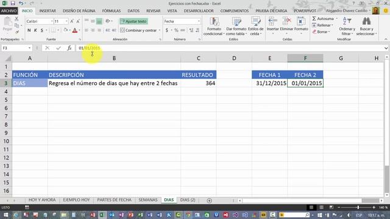
Task: Open the Formato condicional dropdown
Action: point(214,27)
